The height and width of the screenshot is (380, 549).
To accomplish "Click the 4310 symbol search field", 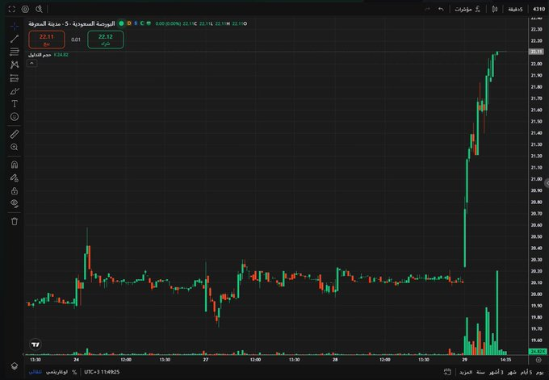I will (x=539, y=9).
